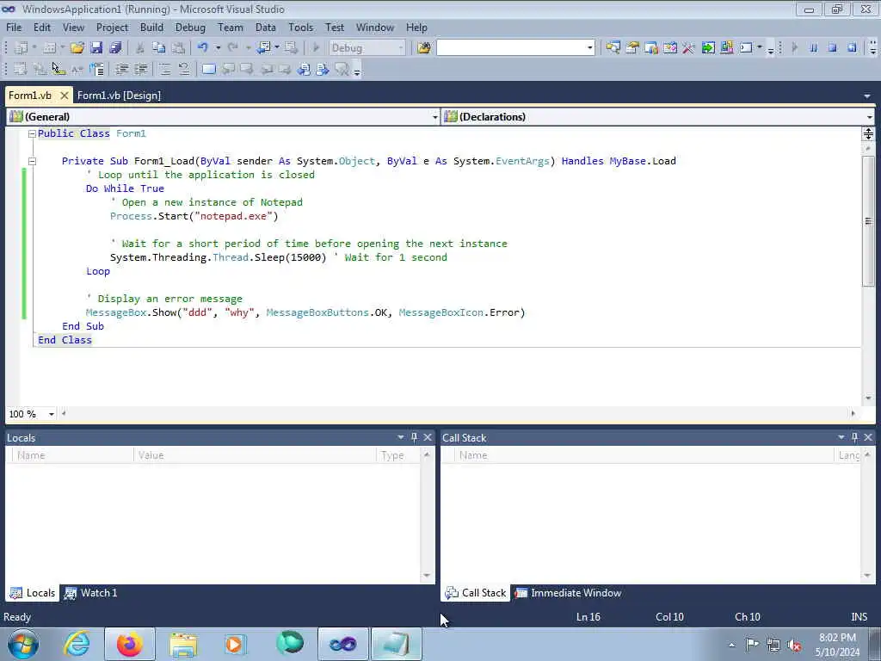Open the Locals window position dropdown arrow
Viewport: 881px width, 661px height.
401,437
